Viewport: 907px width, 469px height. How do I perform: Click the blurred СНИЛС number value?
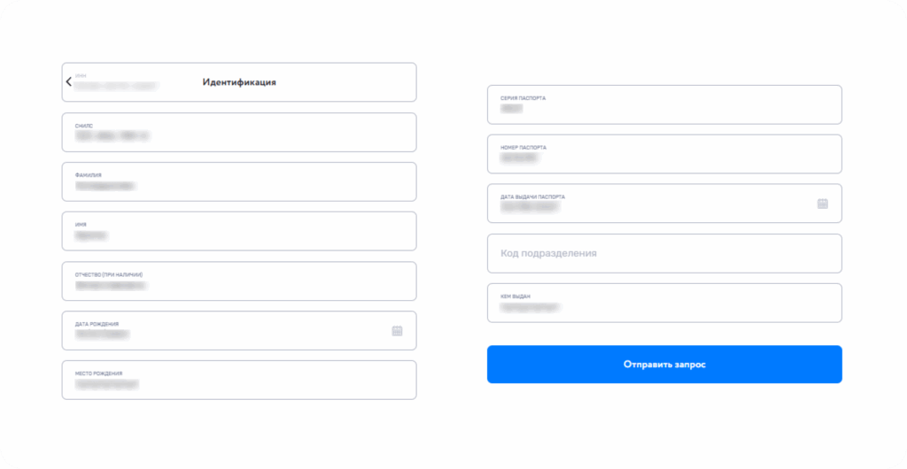click(112, 136)
